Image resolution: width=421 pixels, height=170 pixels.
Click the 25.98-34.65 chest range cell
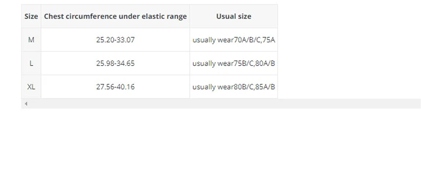(x=115, y=63)
